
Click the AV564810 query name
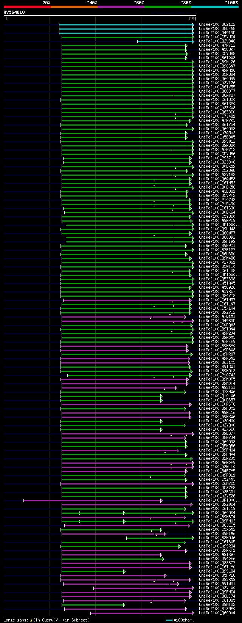coord(14,12)
